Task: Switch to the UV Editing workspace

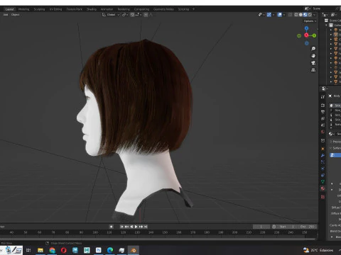Action: [55, 9]
